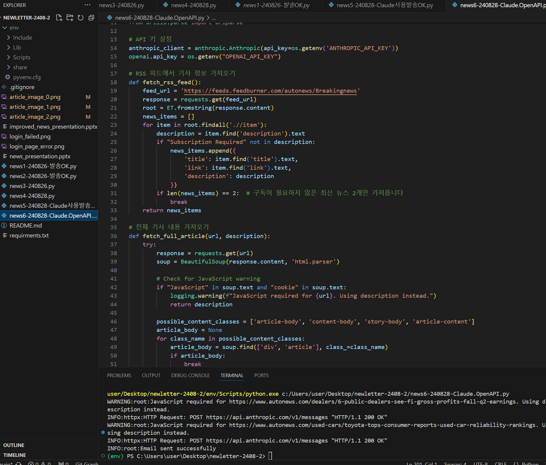546x465 pixels.
Task: Click the file icon of requirments.txt
Action: click(4, 235)
